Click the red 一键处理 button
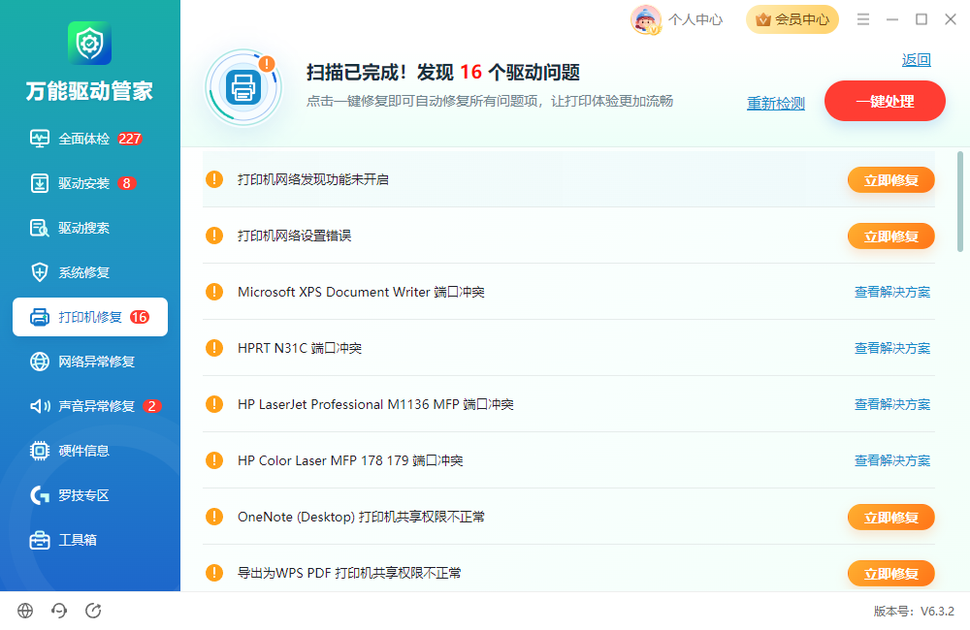The image size is (970, 630). pyautogui.click(x=885, y=101)
